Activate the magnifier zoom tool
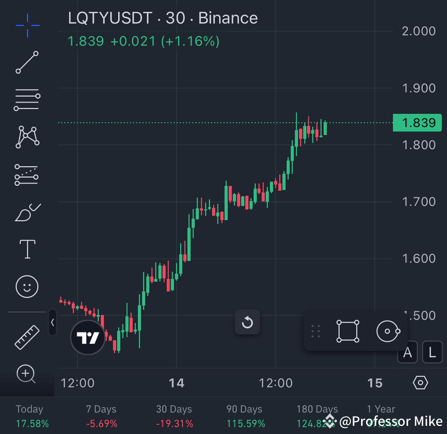Screen dimensions: 447x434 tap(27, 374)
